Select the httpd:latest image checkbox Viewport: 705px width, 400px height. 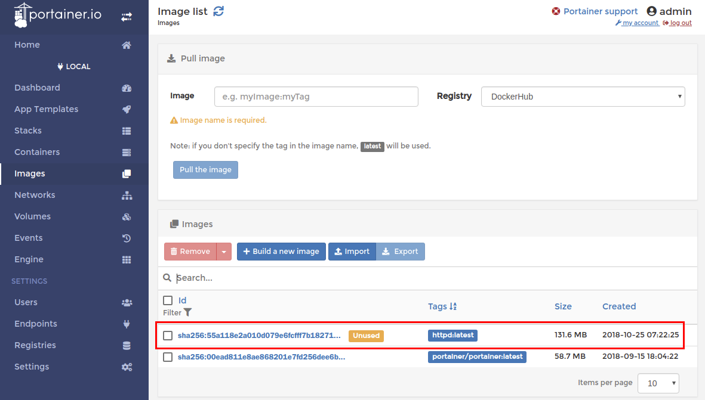click(168, 336)
